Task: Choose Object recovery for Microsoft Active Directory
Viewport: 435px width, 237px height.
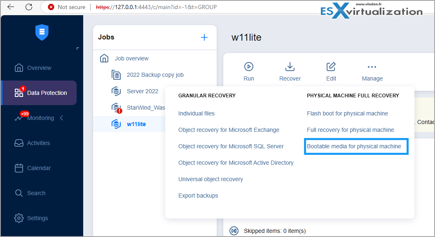Action: (x=236, y=163)
